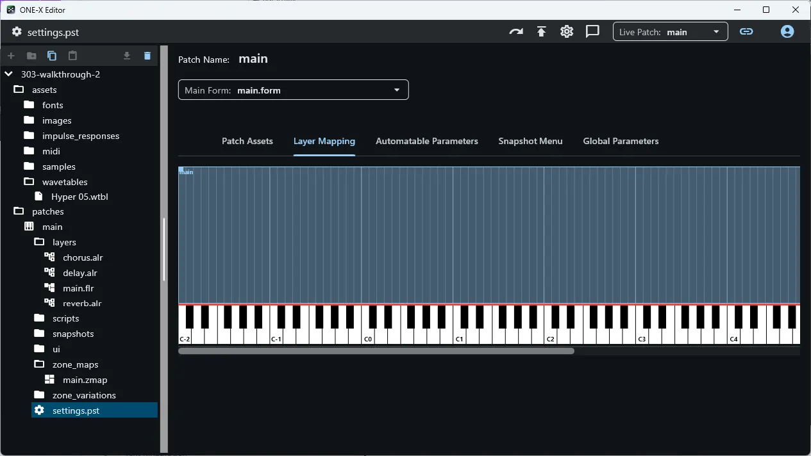This screenshot has width=811, height=456.
Task: Click the file icon beside Hyper 05.wtbl
Action: (38, 197)
